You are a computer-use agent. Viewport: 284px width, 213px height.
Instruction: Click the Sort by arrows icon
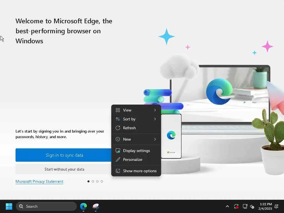pos(118,119)
